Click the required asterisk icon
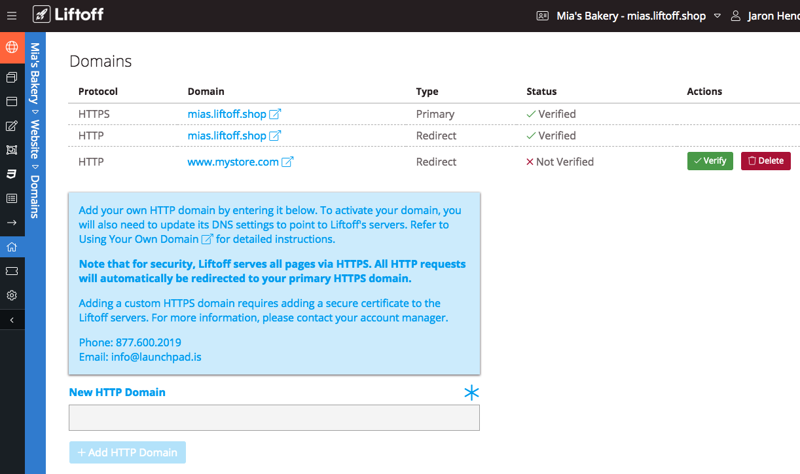Image resolution: width=800 pixels, height=474 pixels. click(471, 393)
